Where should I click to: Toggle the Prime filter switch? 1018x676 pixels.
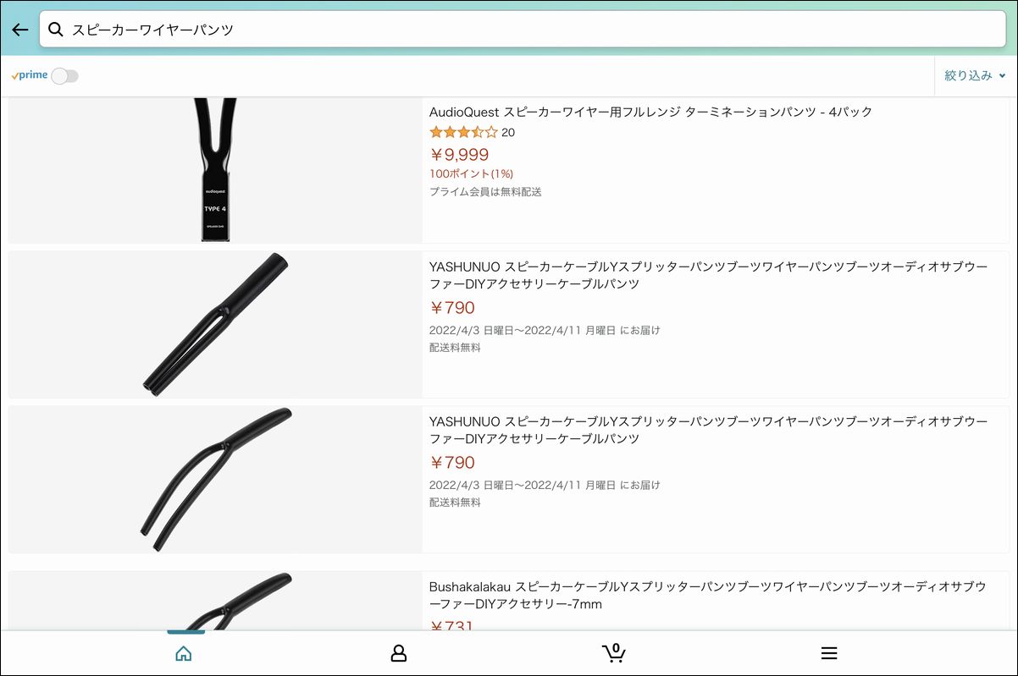tap(64, 76)
